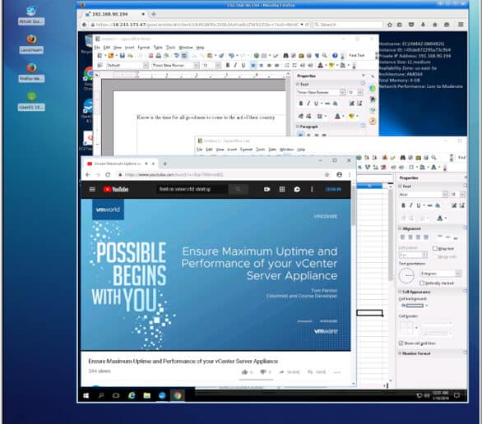Click the YouTube search magnifier button
This screenshot has width=482, height=424.
click(239, 189)
